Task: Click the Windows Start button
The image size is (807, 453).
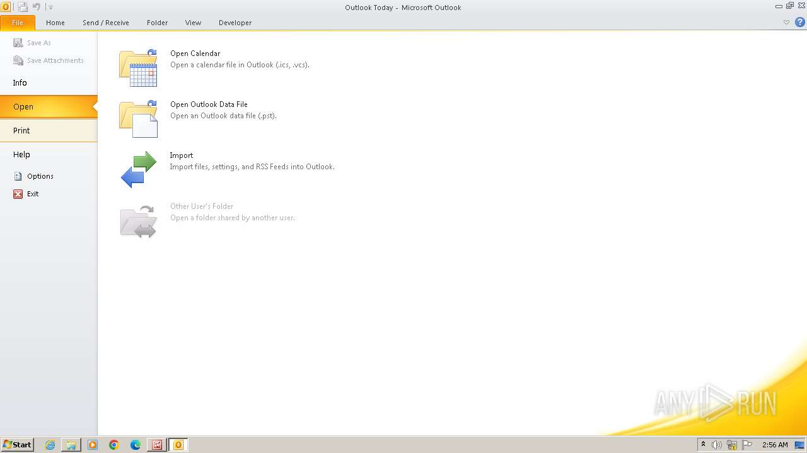Action: tap(17, 445)
